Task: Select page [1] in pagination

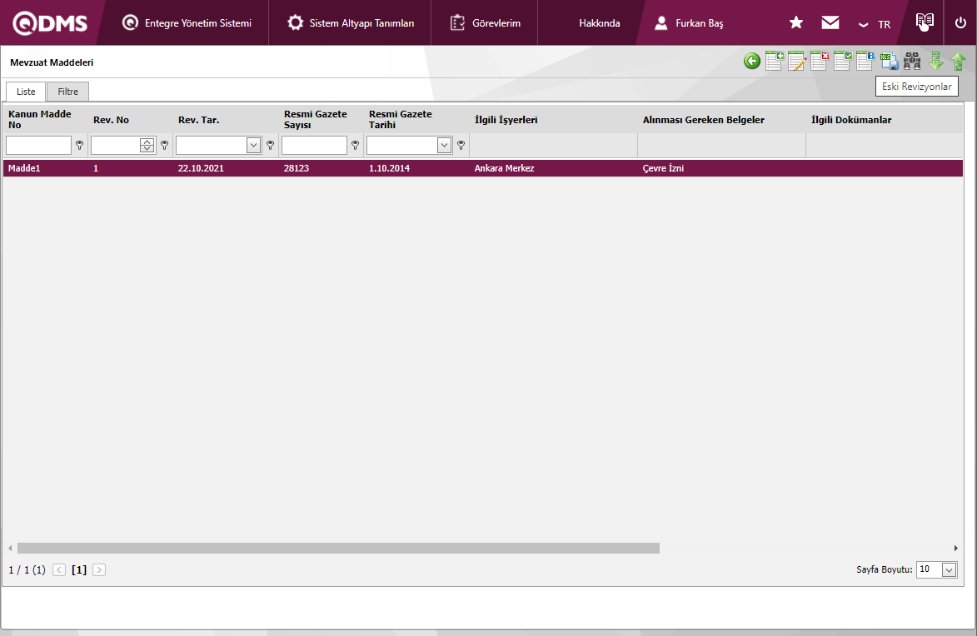Action: [79, 569]
